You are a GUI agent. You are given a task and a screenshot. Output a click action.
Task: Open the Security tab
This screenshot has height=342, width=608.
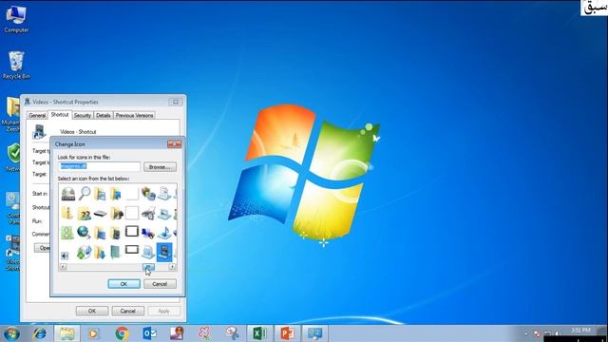[83, 115]
